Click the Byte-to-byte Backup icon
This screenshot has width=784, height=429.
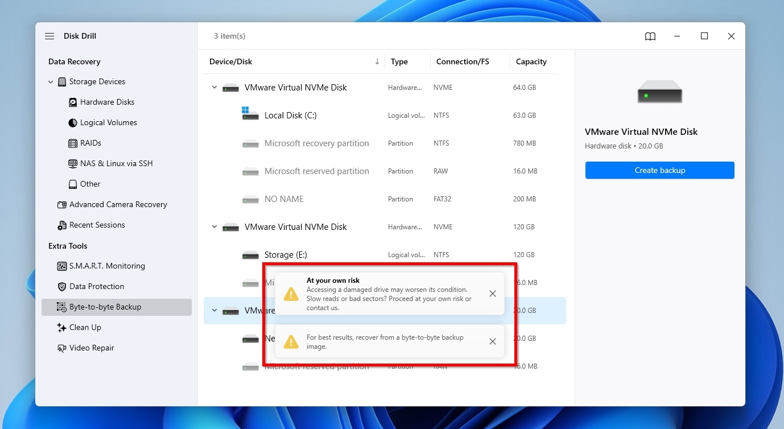click(x=62, y=307)
